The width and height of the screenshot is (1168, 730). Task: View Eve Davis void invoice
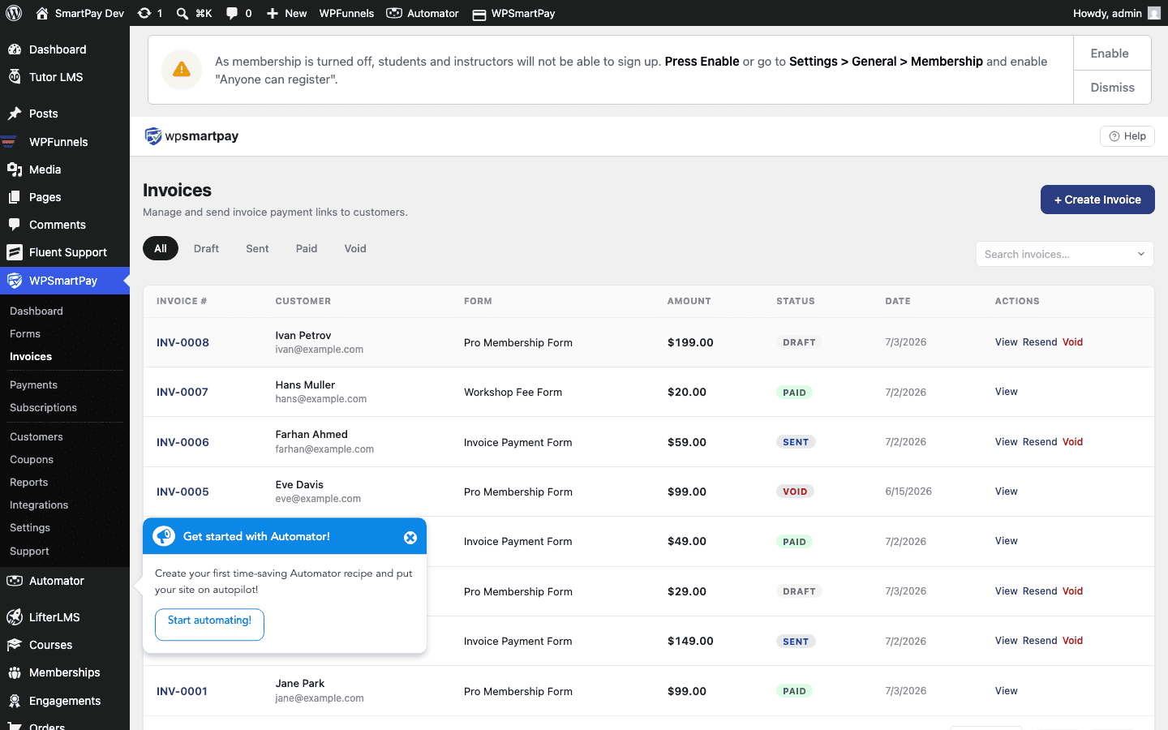[x=1006, y=492]
